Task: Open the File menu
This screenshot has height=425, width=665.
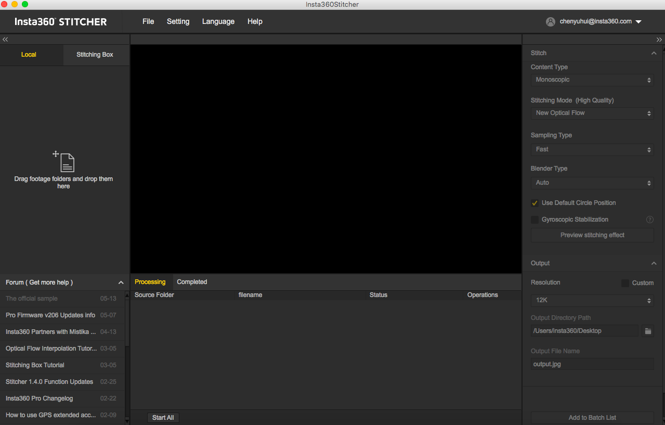Action: point(148,21)
